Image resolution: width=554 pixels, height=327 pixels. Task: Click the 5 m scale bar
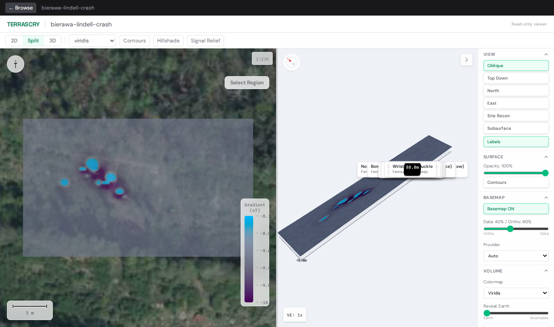coord(29,310)
